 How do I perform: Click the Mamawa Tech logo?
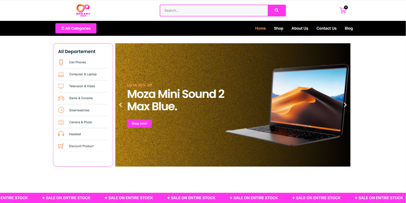[x=83, y=10]
